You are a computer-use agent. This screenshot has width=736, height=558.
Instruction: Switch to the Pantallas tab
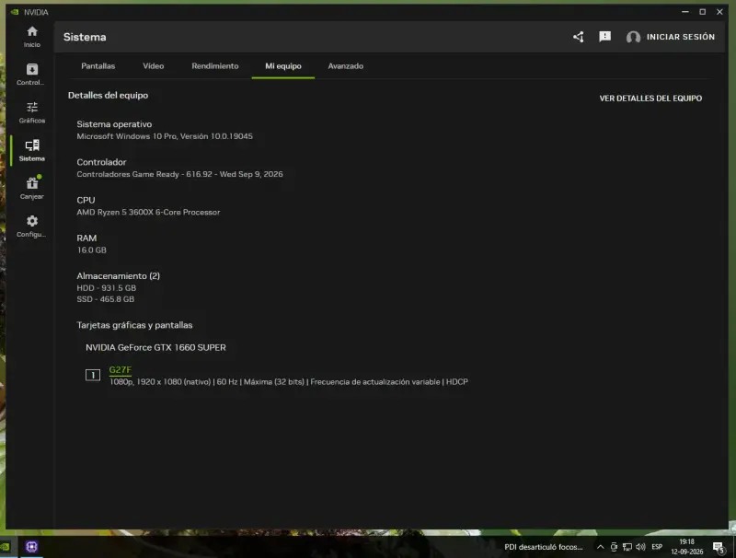(98, 66)
